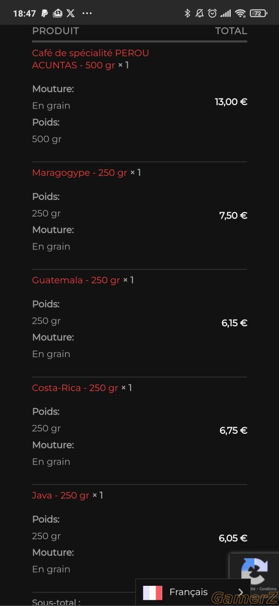Screen dimensions: 279x606
Task: Open the Français language switcher
Action: pos(193,592)
